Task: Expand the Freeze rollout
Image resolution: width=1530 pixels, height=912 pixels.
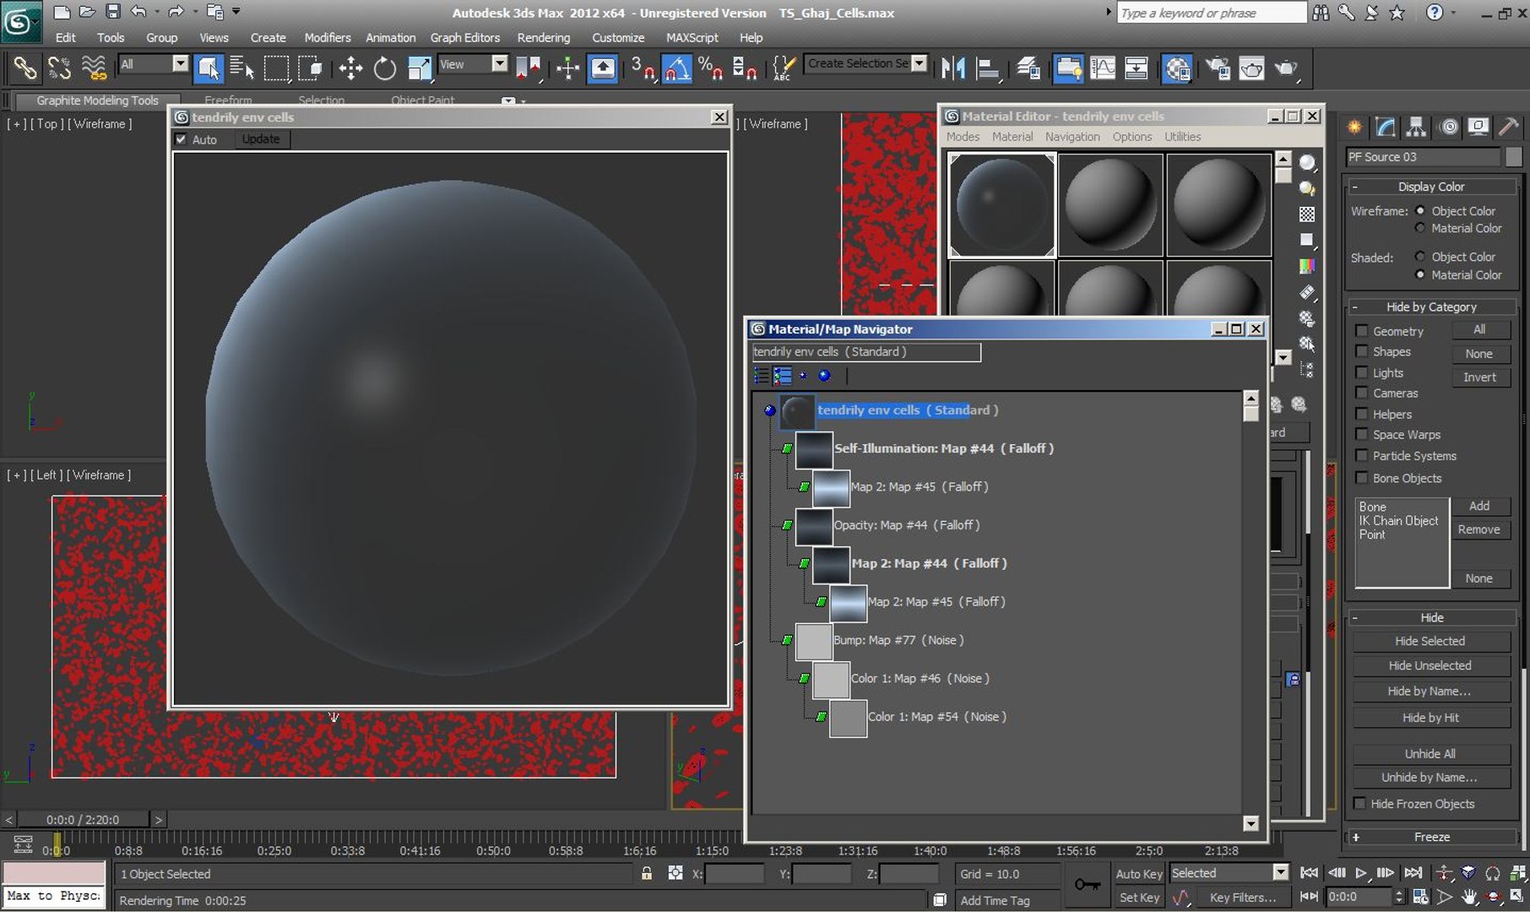Action: coord(1431,837)
